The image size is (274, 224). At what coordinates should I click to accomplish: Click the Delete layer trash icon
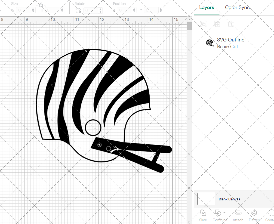tap(231, 24)
